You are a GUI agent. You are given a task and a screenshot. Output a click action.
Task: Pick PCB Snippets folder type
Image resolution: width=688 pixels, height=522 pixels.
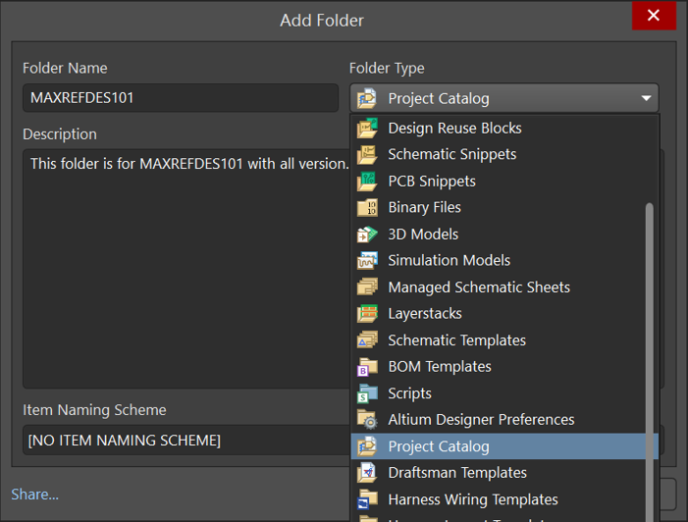[x=499, y=182]
